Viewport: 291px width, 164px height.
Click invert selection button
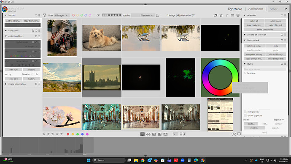tap(254, 25)
